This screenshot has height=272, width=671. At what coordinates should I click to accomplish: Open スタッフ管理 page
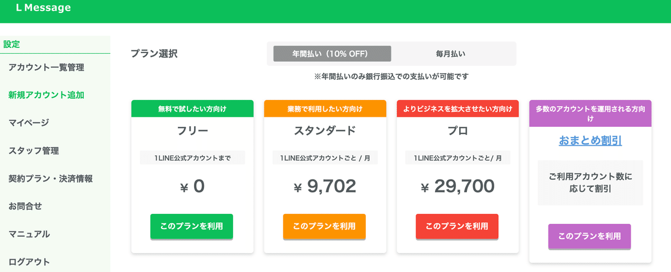pos(34,151)
